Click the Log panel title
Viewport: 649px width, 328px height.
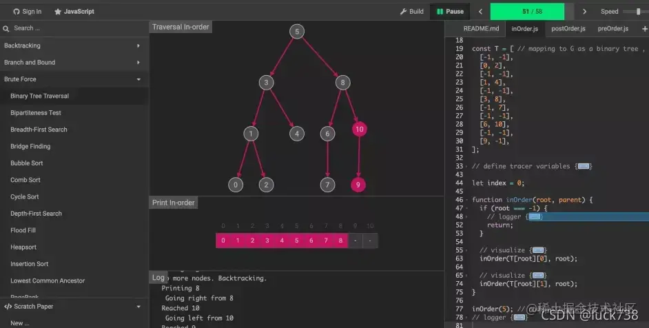(158, 278)
